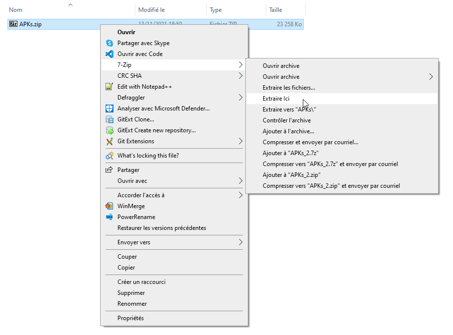Click the PowerRename icon
This screenshot has height=335, width=453.
109,217
